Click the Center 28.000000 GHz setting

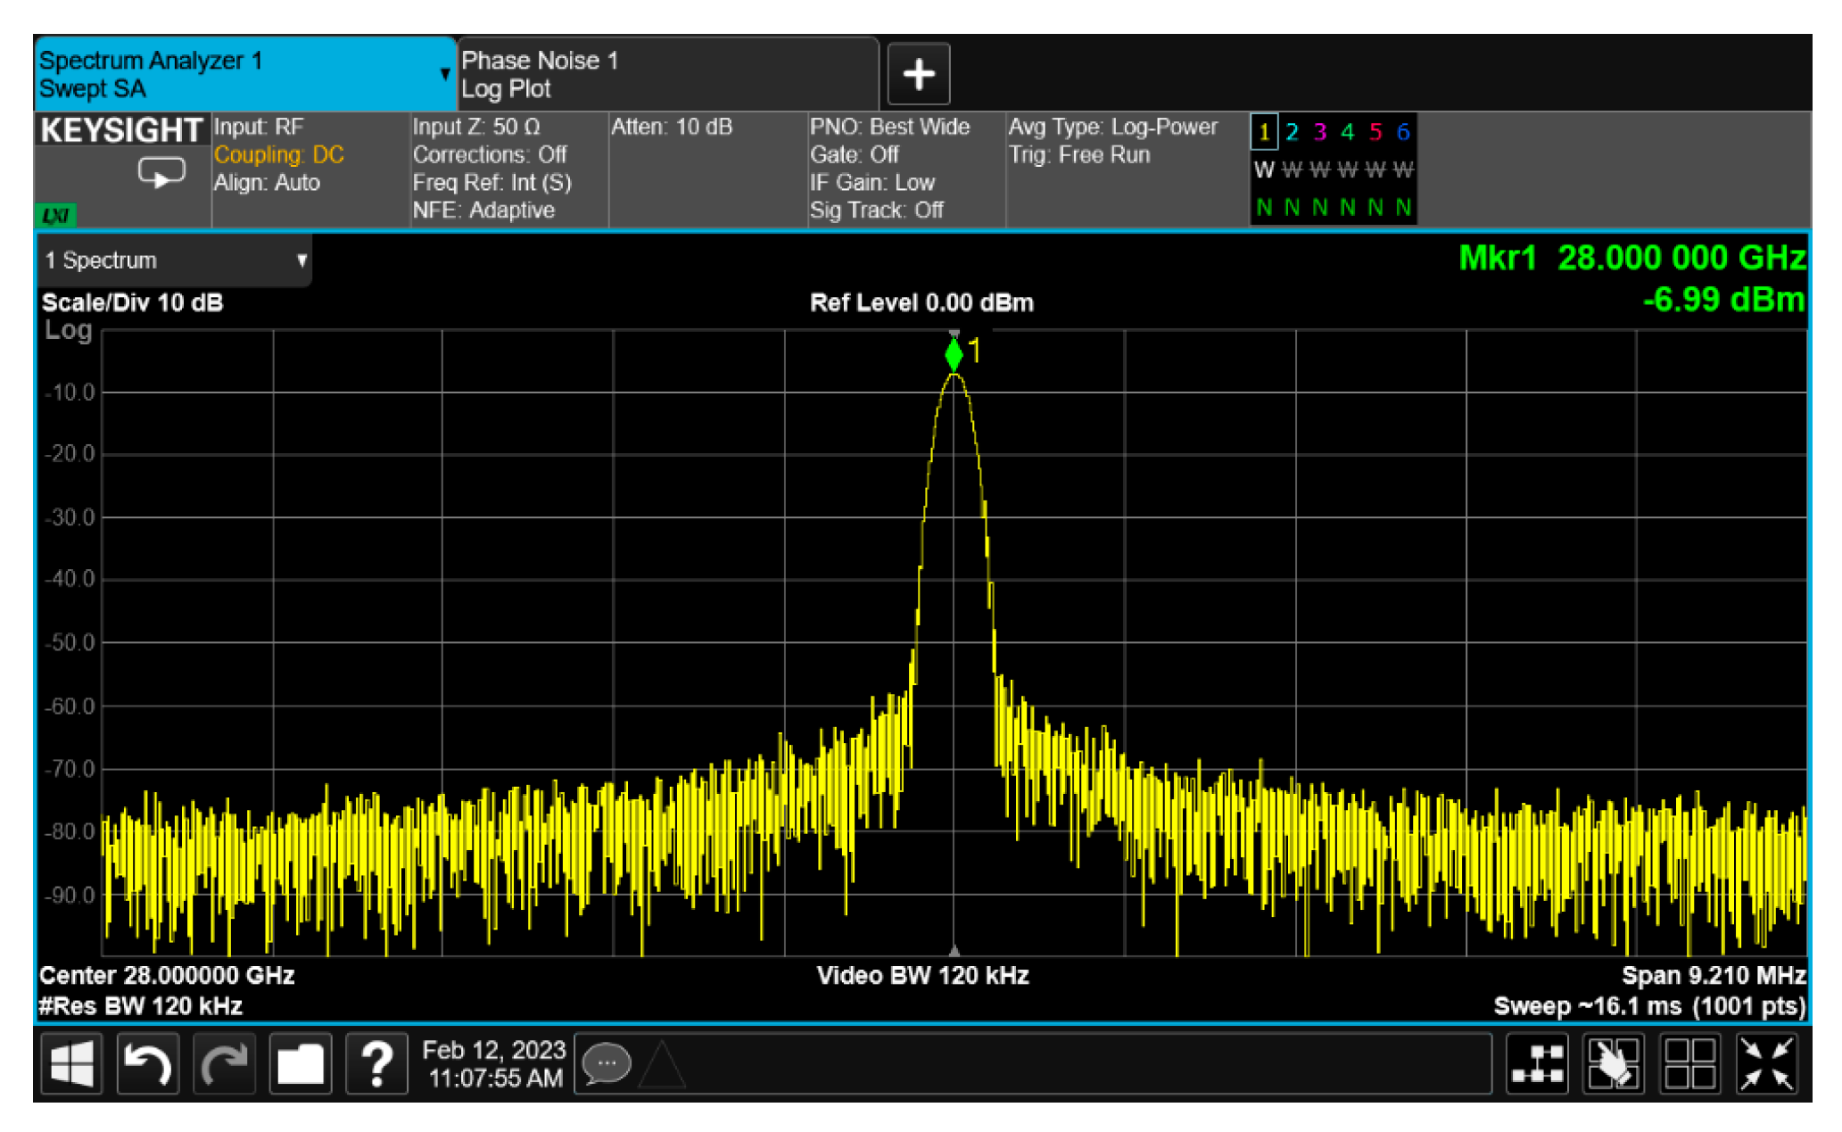click(x=167, y=975)
